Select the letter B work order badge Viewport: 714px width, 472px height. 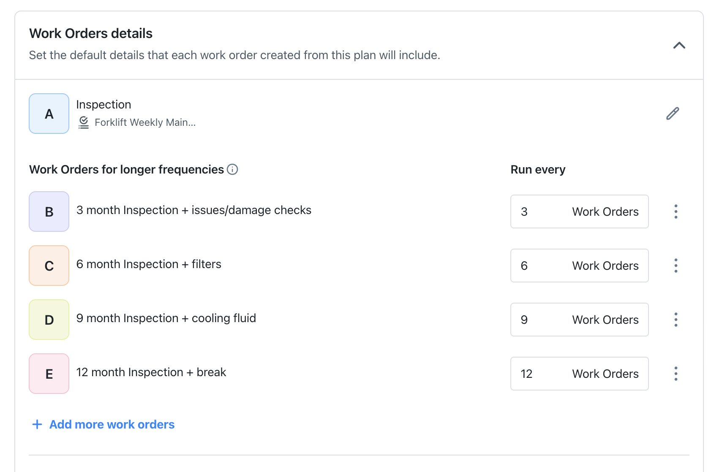(x=49, y=212)
